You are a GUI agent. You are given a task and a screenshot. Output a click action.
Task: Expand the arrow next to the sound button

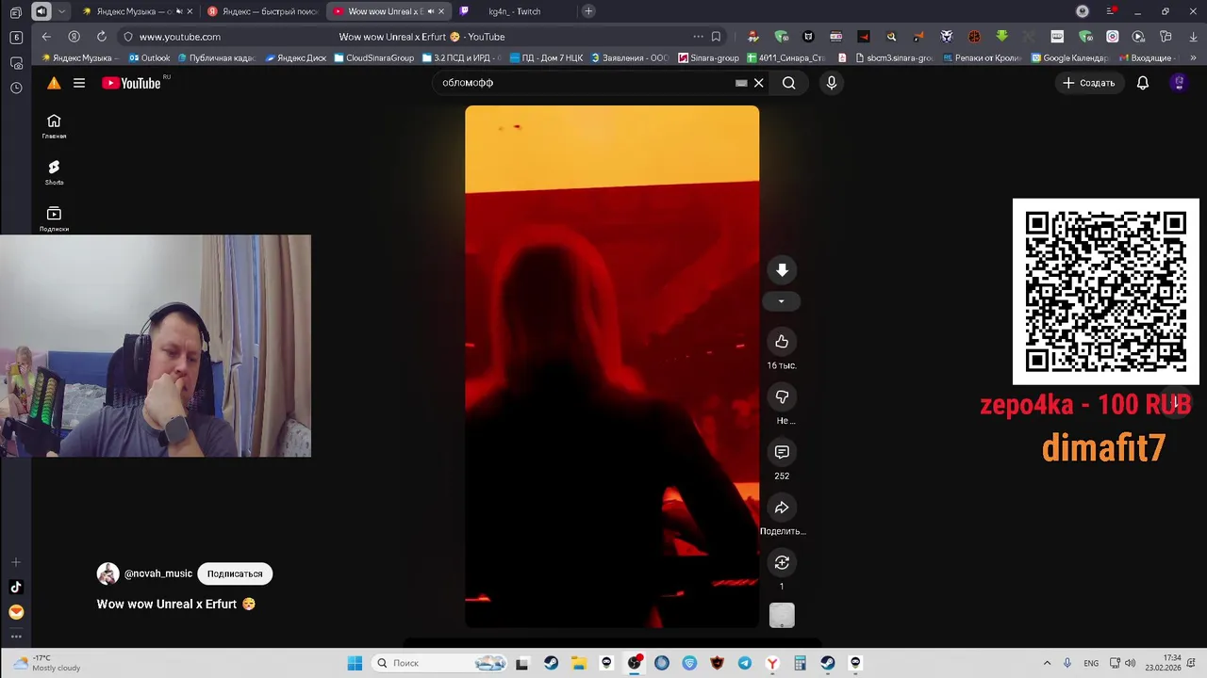click(62, 11)
